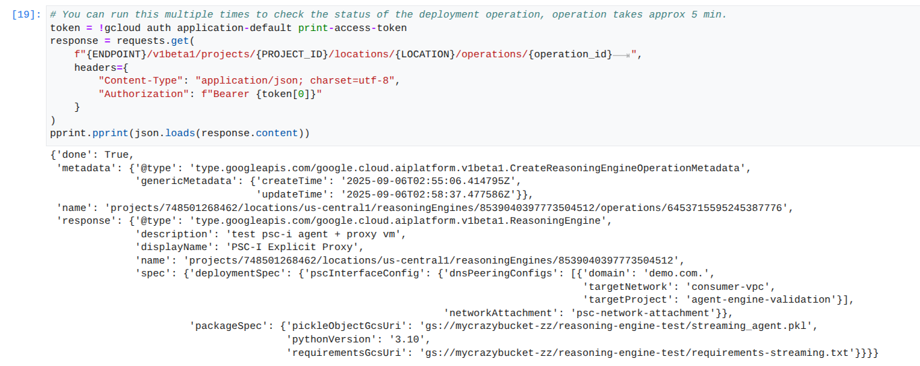This screenshot has height=366, width=920.
Task: Click the "Authorization" header key
Action: (x=143, y=94)
